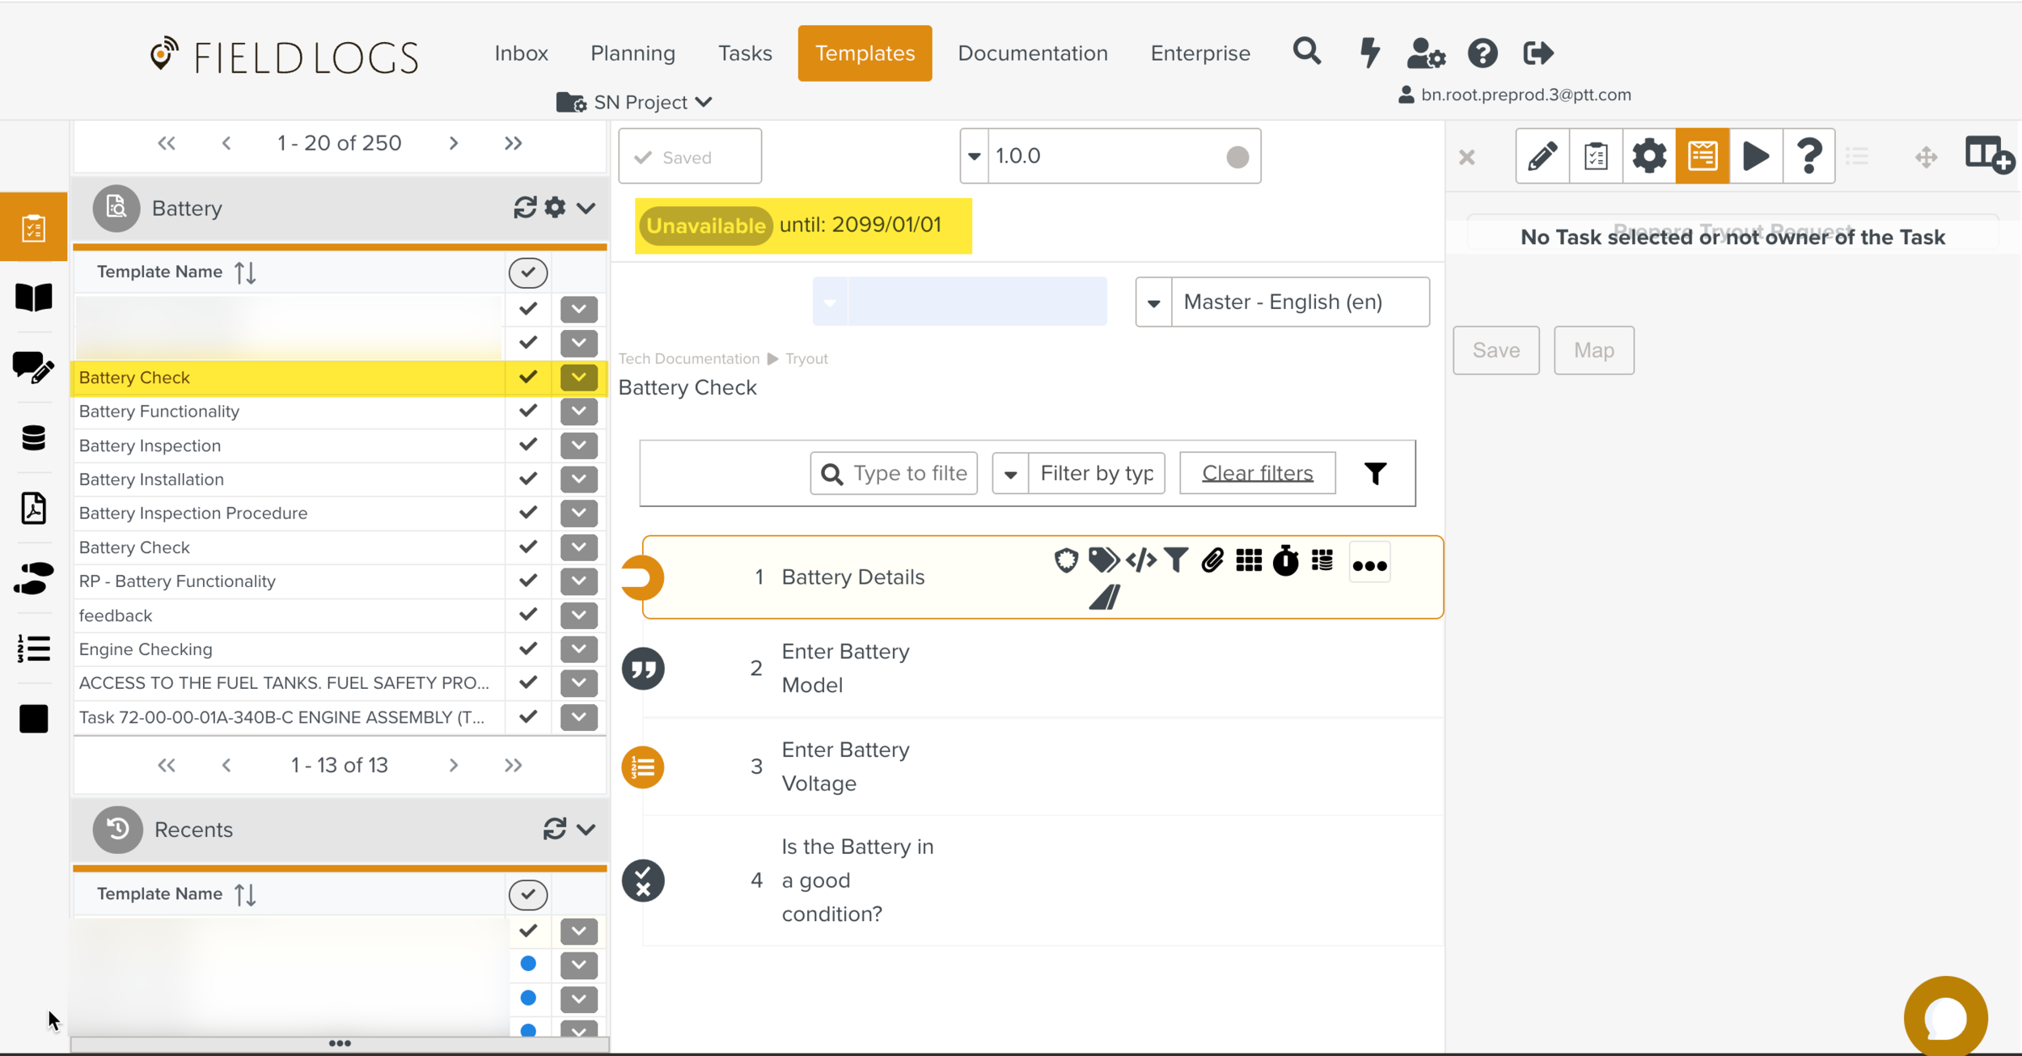Screen dimensions: 2022x1056
Task: Open the Documentation menu
Action: point(1032,53)
